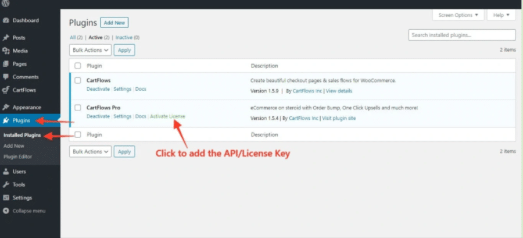This screenshot has width=523, height=238.
Task: Open CartFlows Pro Settings link
Action: tap(123, 116)
